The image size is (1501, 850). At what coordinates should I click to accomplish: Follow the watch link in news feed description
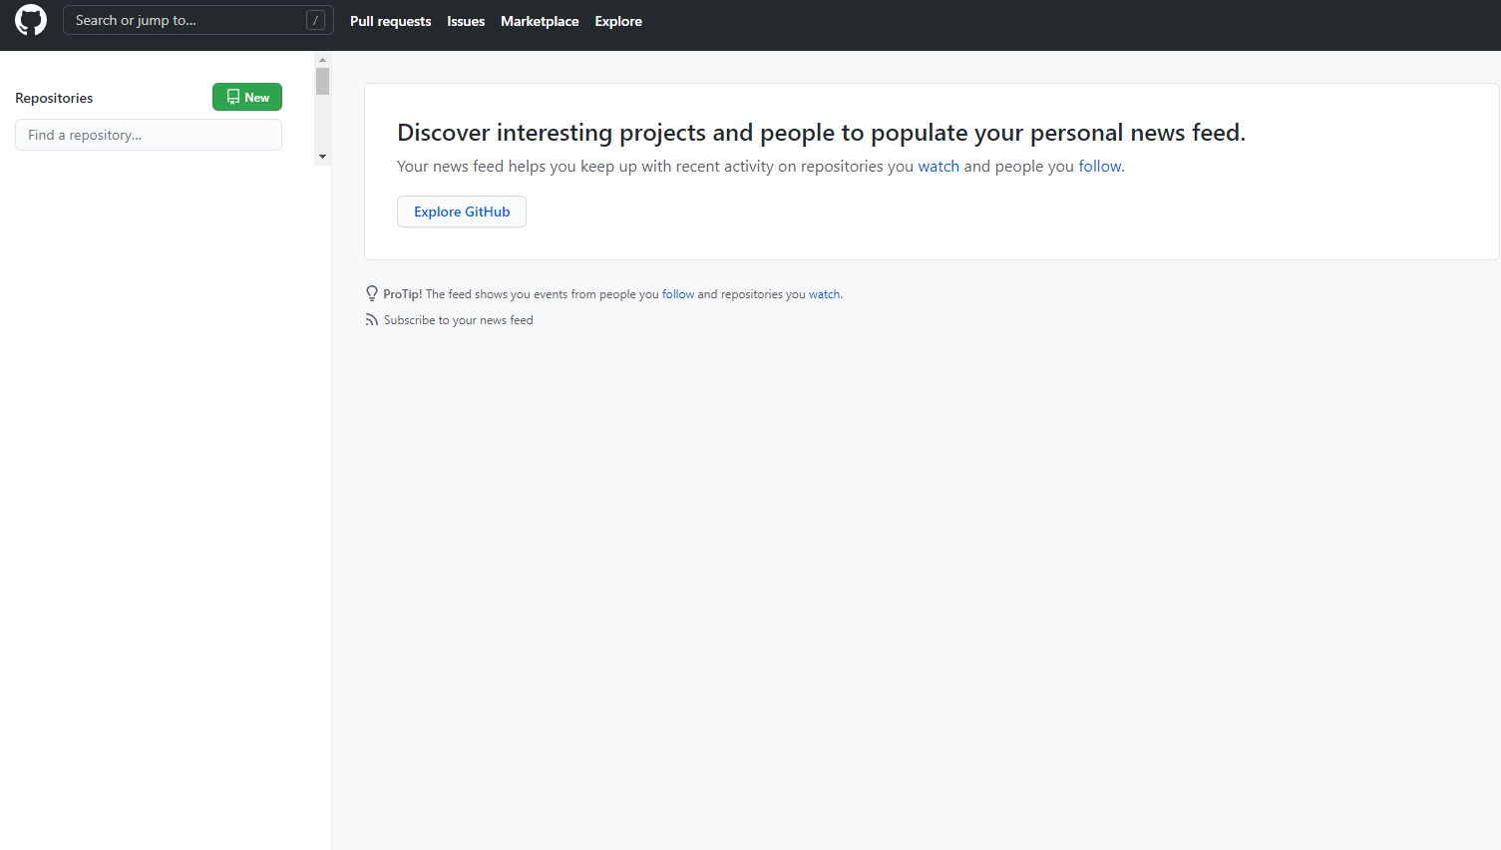tap(938, 166)
